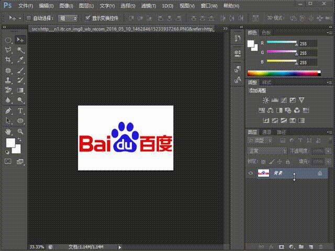Add Levels adjustment
The width and height of the screenshot is (335, 251).
[x=275, y=100]
